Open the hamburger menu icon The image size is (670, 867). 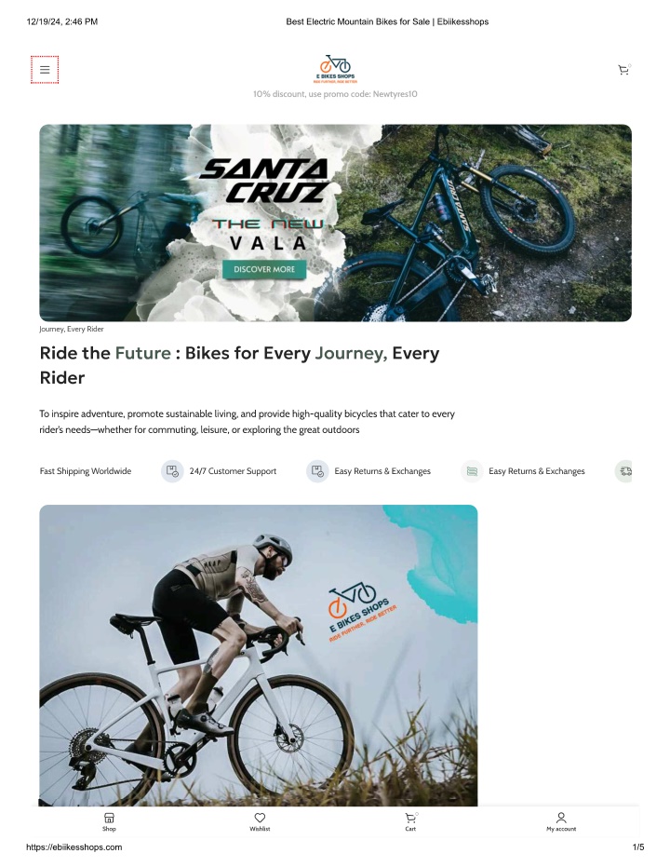(45, 70)
